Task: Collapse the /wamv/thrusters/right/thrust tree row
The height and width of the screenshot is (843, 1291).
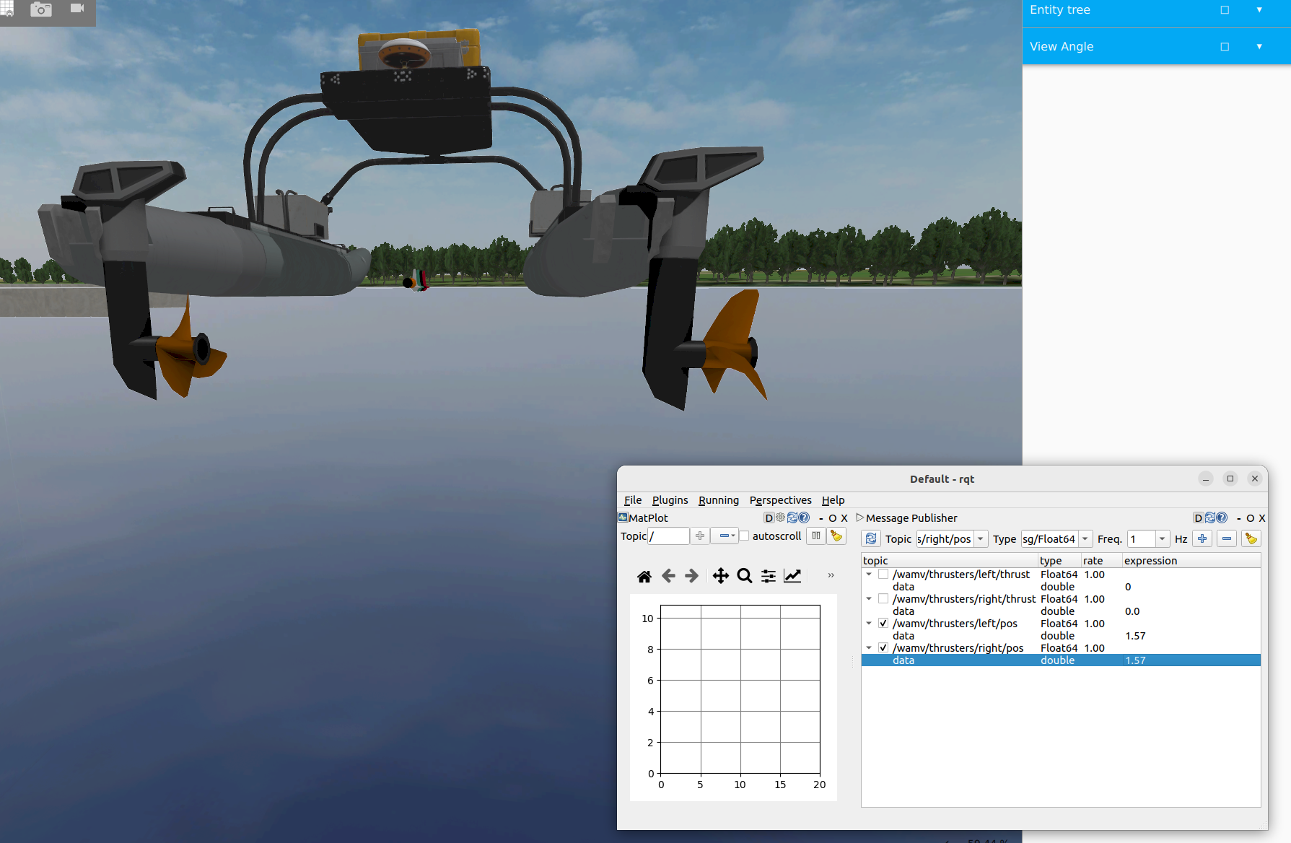Action: [x=869, y=599]
